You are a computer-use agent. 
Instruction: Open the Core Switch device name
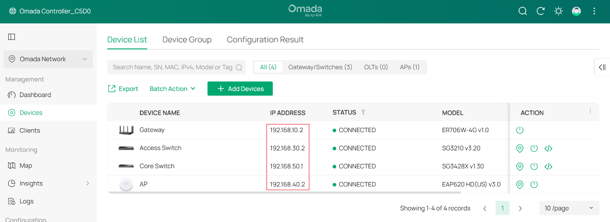[x=157, y=166]
